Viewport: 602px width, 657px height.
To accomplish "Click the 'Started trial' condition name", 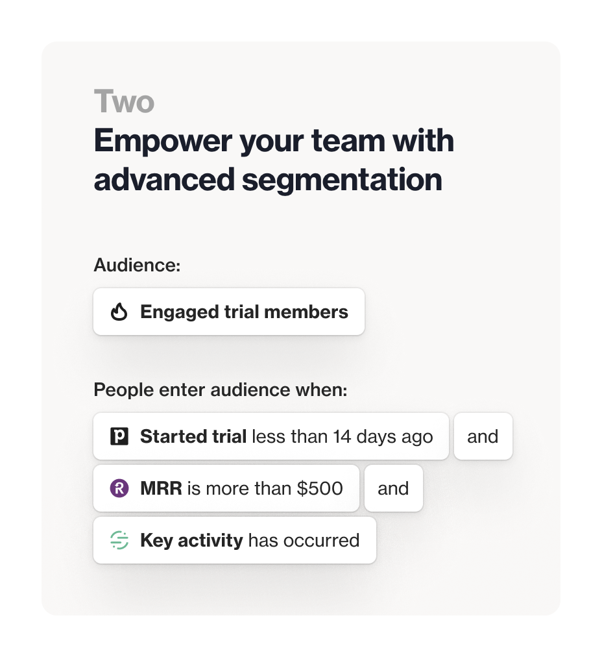I will (193, 436).
